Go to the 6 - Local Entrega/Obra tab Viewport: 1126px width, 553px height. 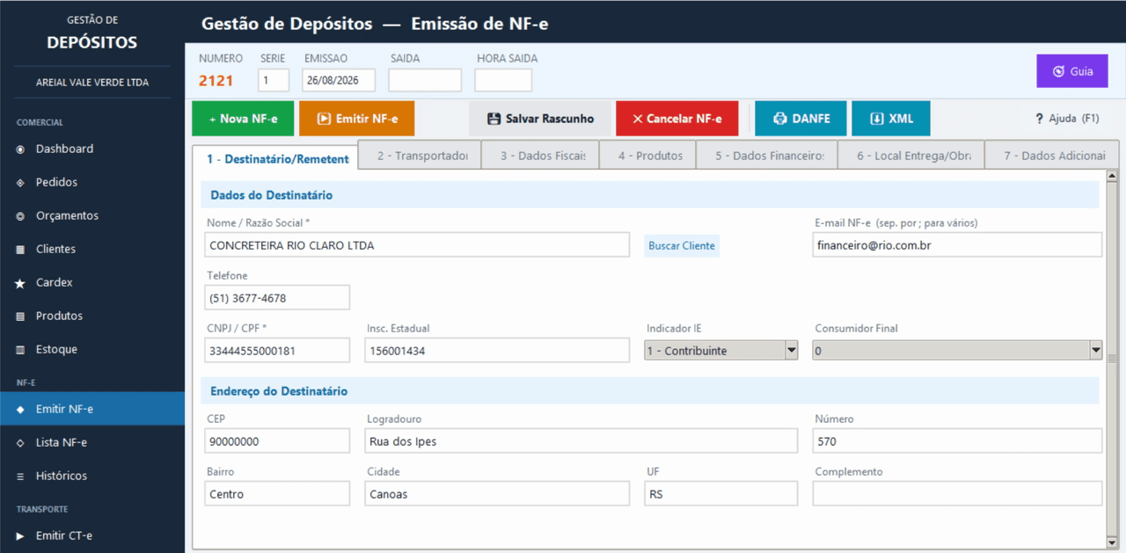pos(911,155)
